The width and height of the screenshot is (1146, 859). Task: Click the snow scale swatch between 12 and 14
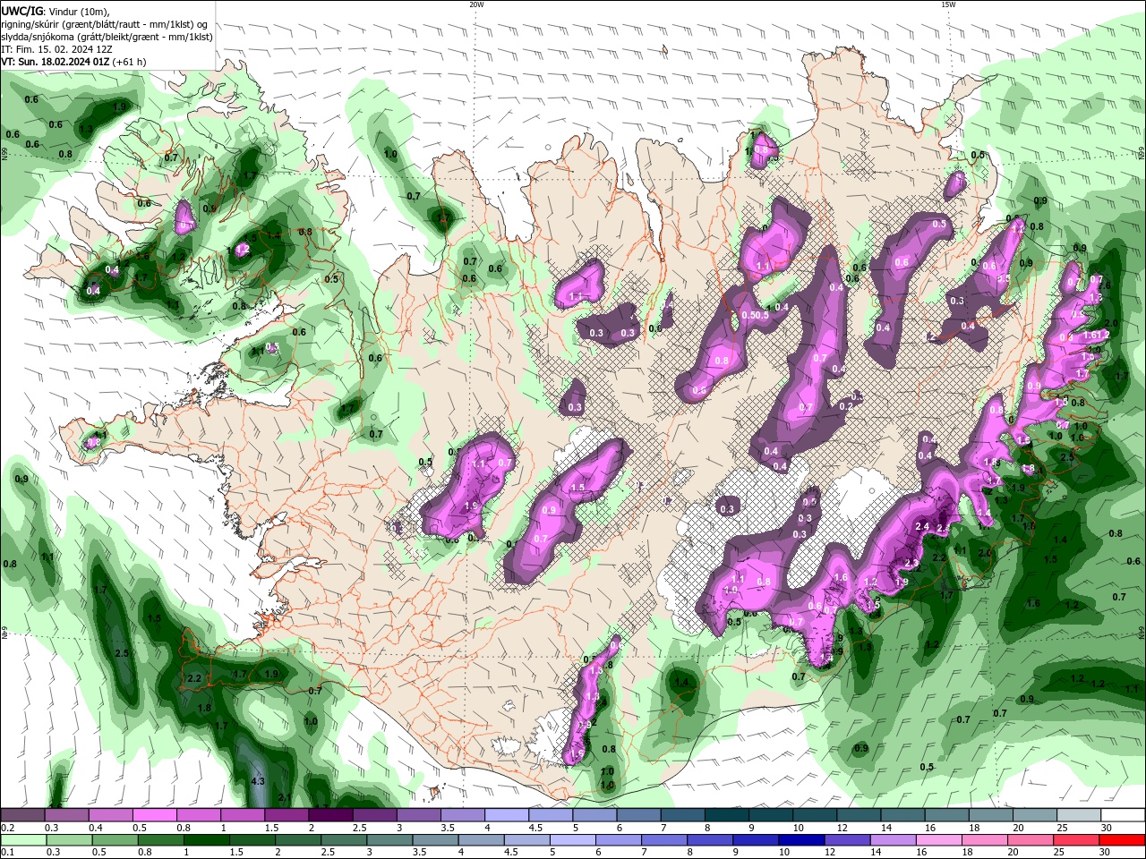point(858,815)
